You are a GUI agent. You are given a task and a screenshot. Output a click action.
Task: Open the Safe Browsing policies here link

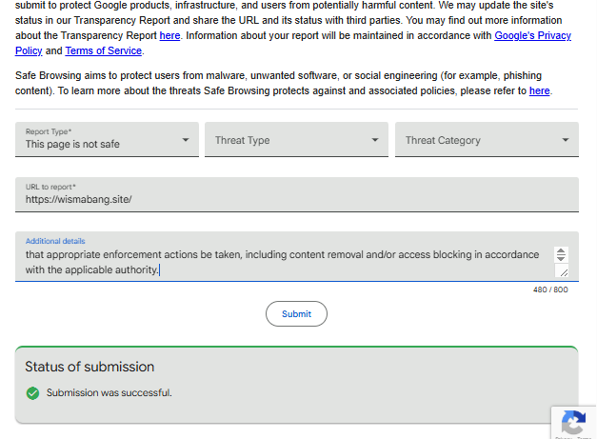coord(540,90)
